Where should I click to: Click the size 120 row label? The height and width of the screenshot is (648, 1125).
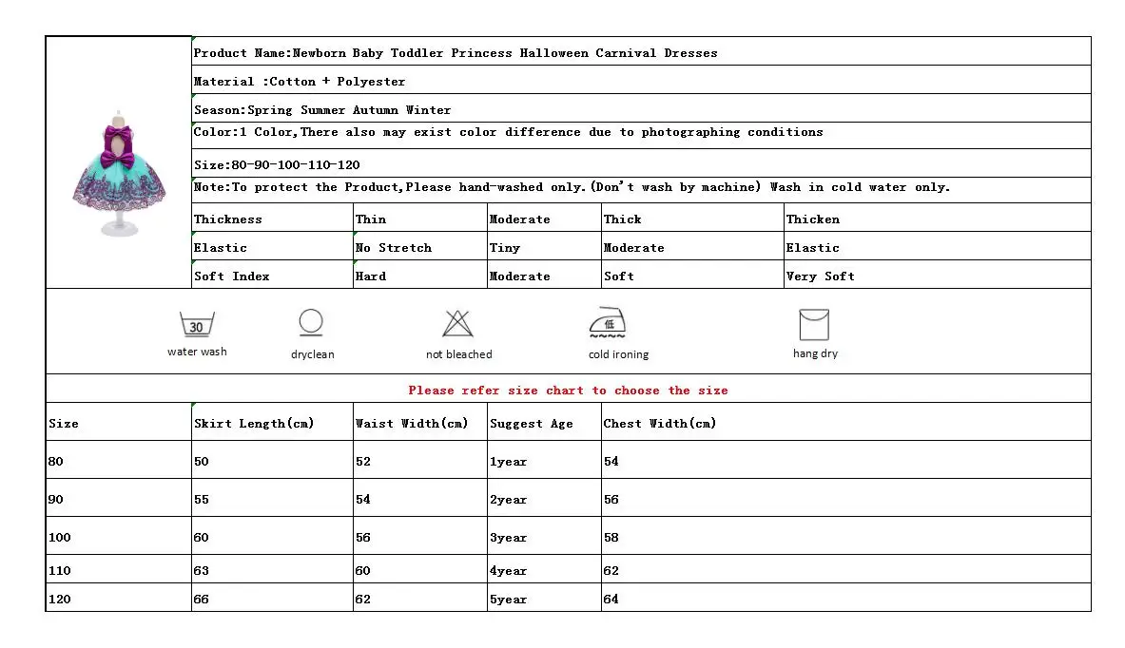point(118,597)
